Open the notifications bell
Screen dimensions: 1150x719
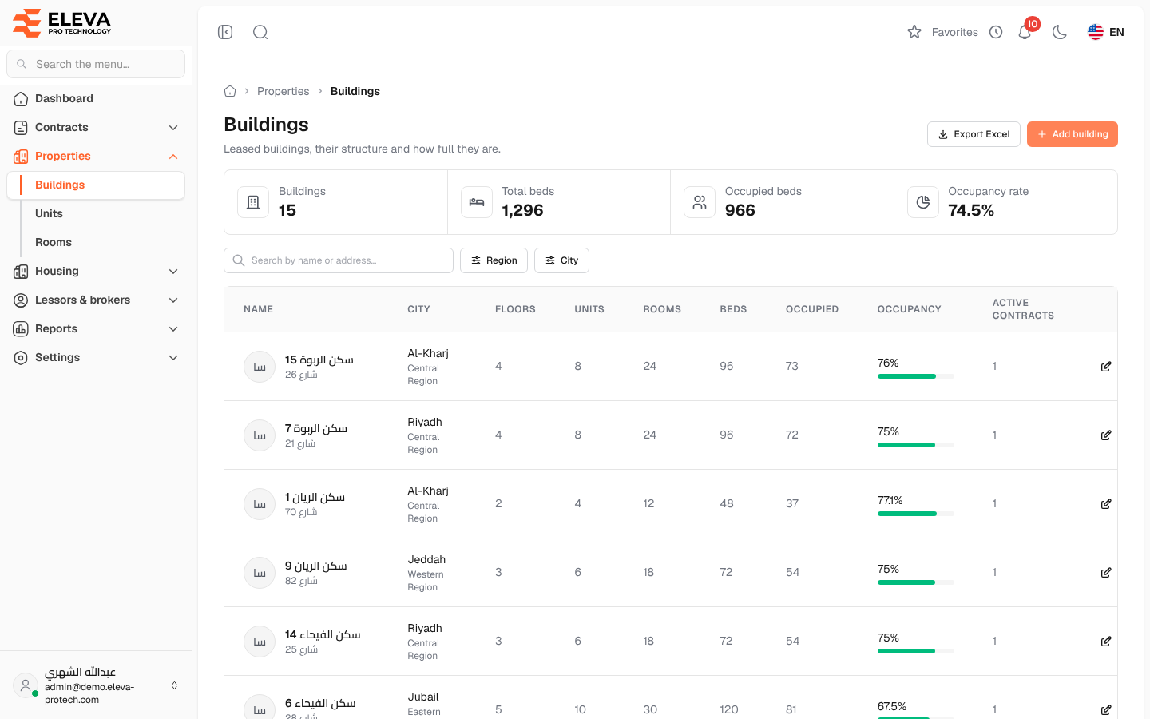[x=1025, y=32]
